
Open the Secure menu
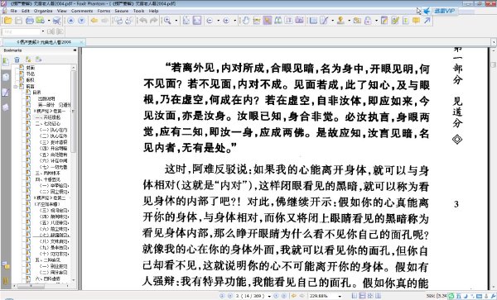pos(122,11)
